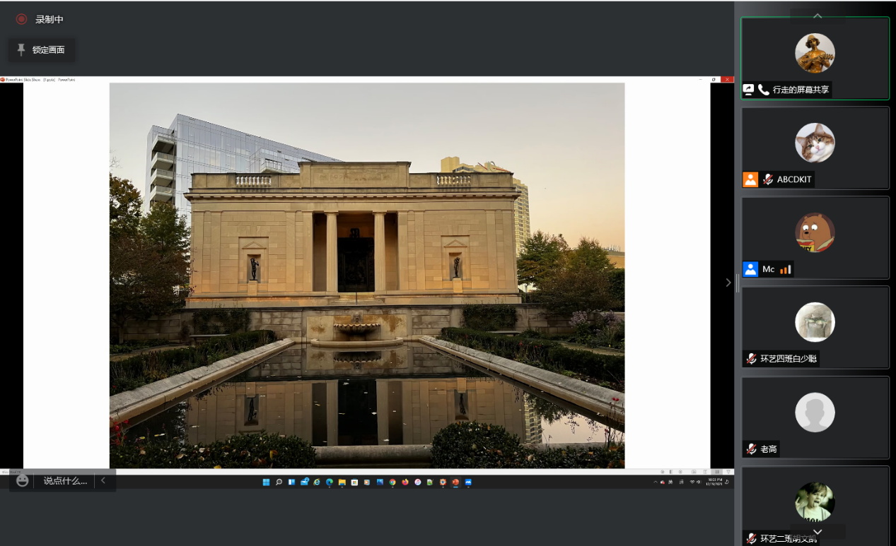This screenshot has height=546, width=896.
Task: Click the 说点什么... chat input
Action: coord(65,480)
